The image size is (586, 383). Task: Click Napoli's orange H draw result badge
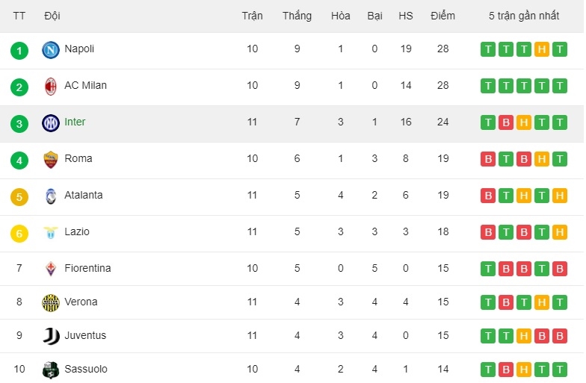542,50
